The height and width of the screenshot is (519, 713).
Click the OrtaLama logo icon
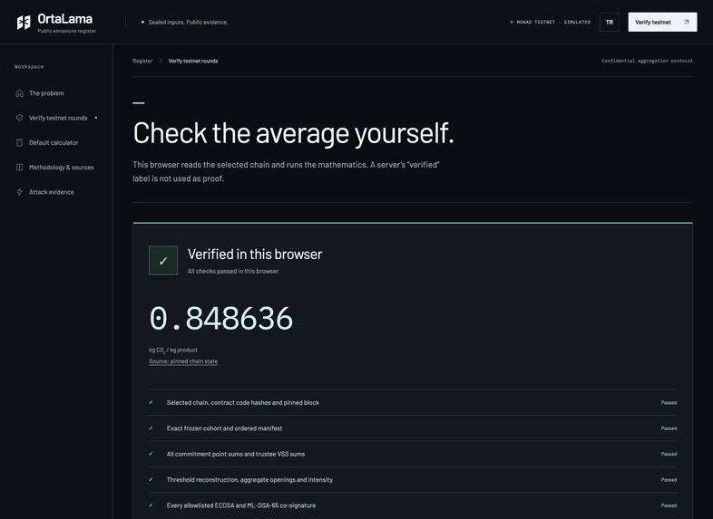24,22
